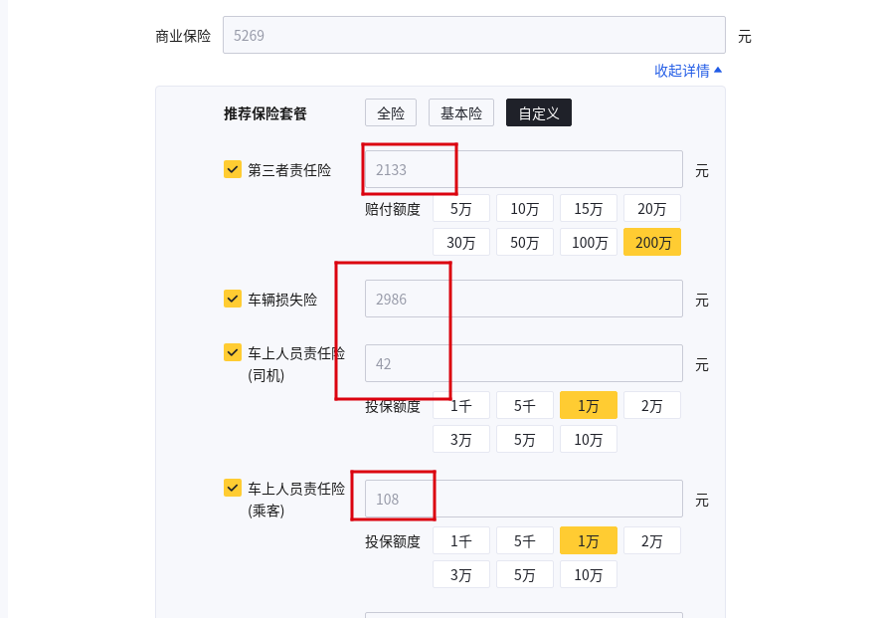Uncheck the 第三者责任险 checkbox
The image size is (880, 618).
(x=233, y=169)
